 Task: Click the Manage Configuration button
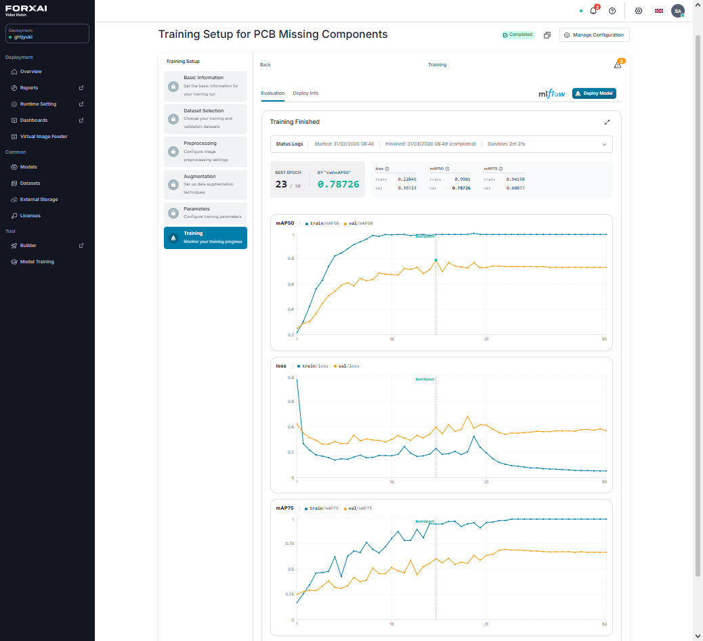pyautogui.click(x=594, y=35)
